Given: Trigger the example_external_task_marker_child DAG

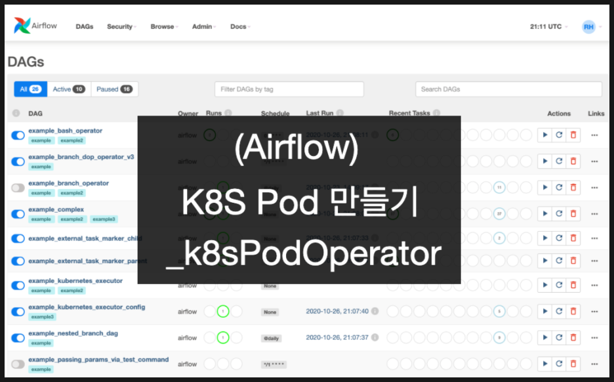Looking at the screenshot, I should click(544, 238).
